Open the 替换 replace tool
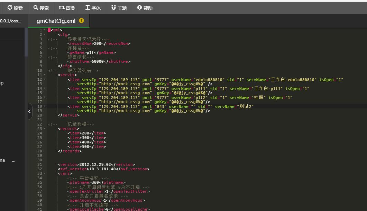 coord(67,8)
